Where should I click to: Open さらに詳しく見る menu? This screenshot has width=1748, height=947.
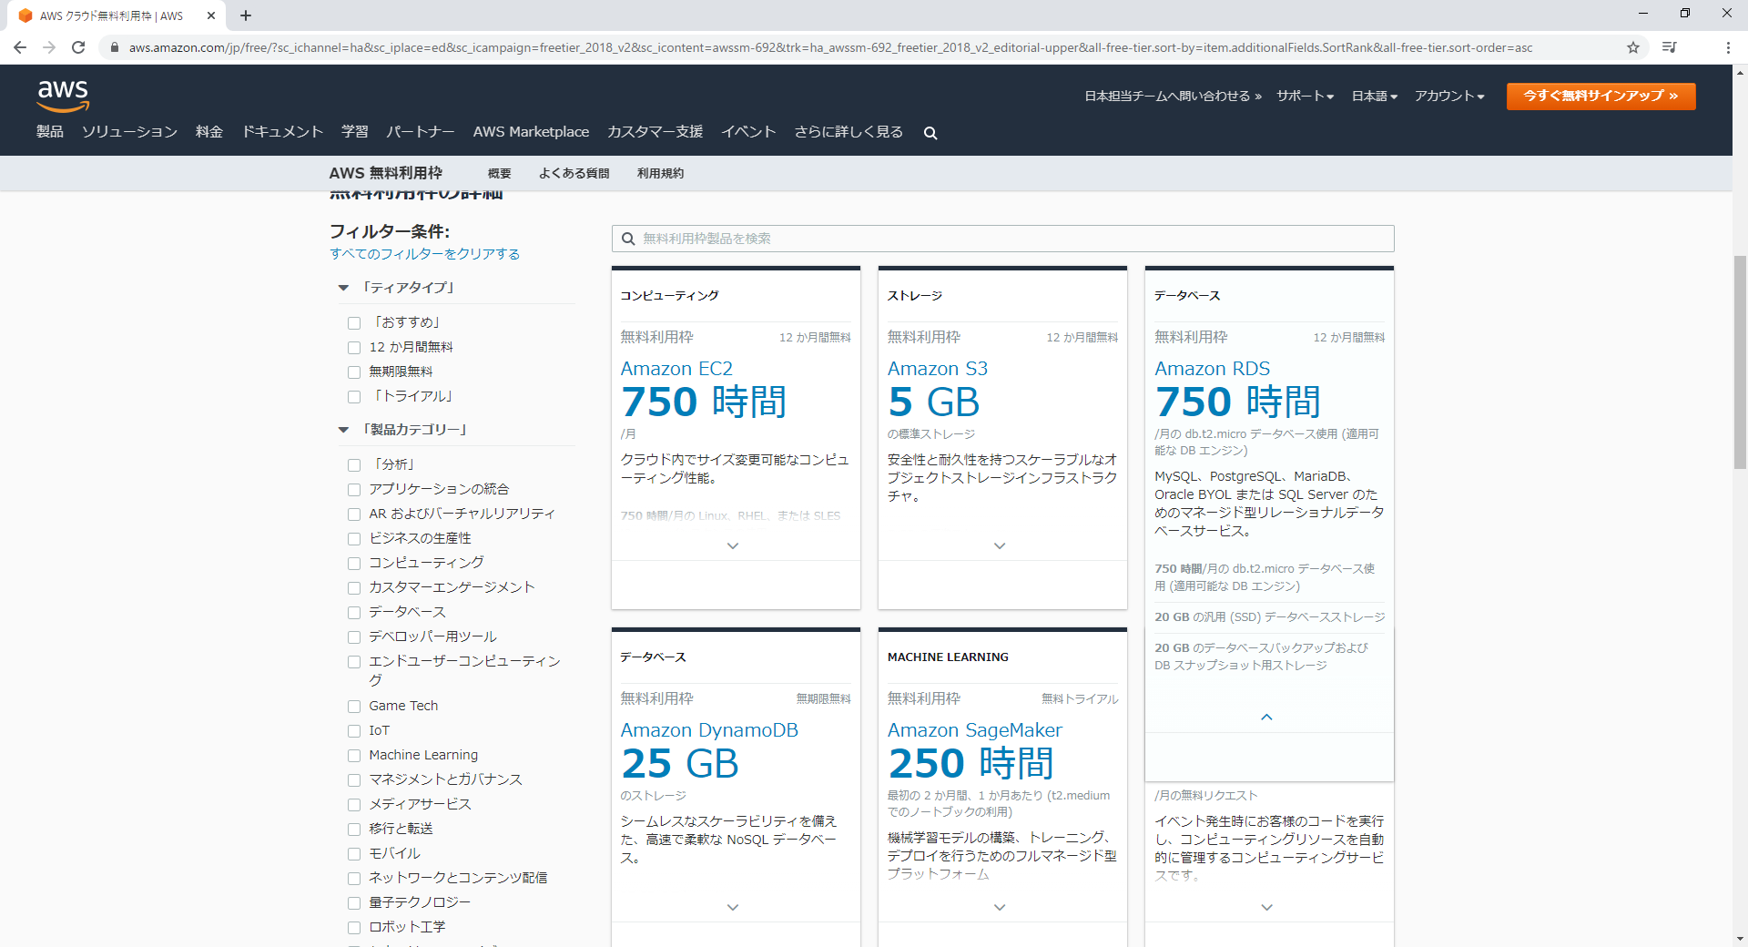tap(849, 132)
